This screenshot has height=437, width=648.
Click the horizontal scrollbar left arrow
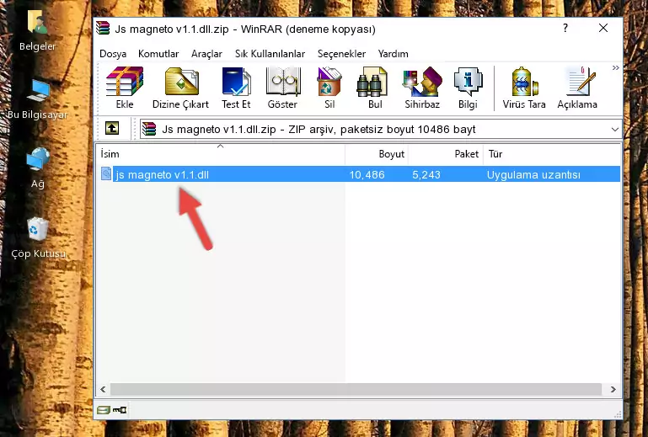[x=103, y=389]
